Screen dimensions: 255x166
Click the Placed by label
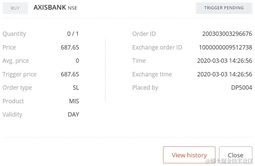point(145,88)
